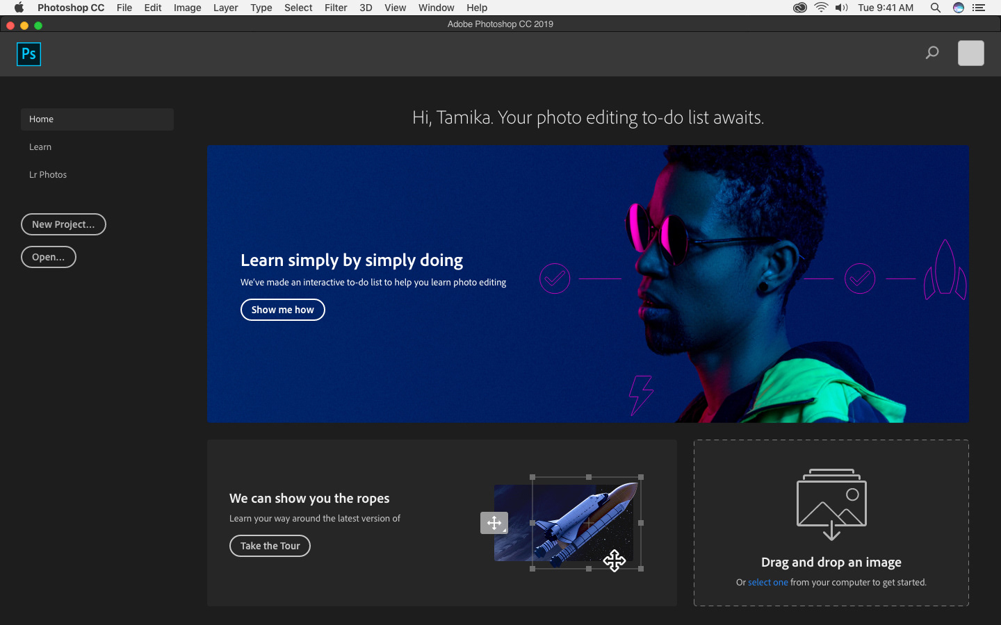The image size is (1001, 625).
Task: Open the volume control in menu bar
Action: pyautogui.click(x=842, y=8)
